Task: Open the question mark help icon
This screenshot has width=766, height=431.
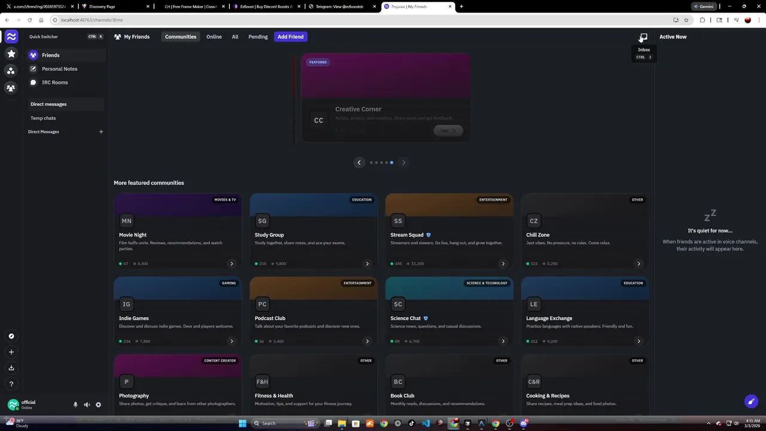Action: [x=11, y=384]
